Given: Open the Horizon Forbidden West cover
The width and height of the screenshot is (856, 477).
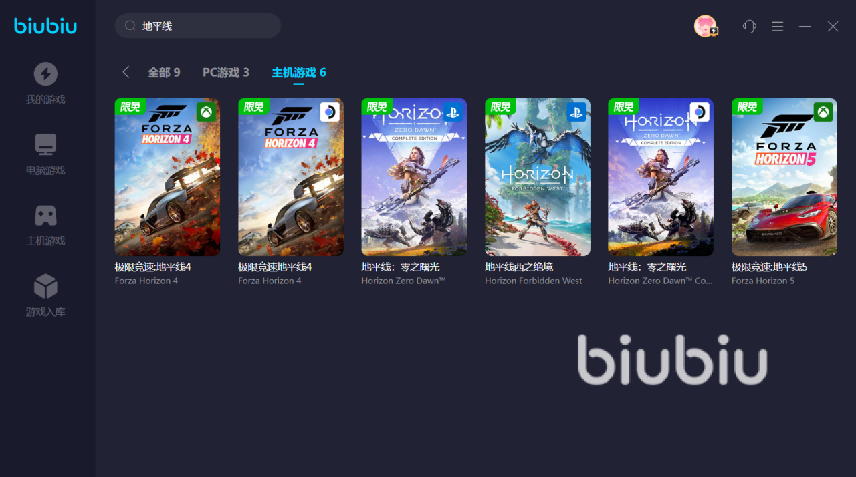Looking at the screenshot, I should click(x=538, y=177).
